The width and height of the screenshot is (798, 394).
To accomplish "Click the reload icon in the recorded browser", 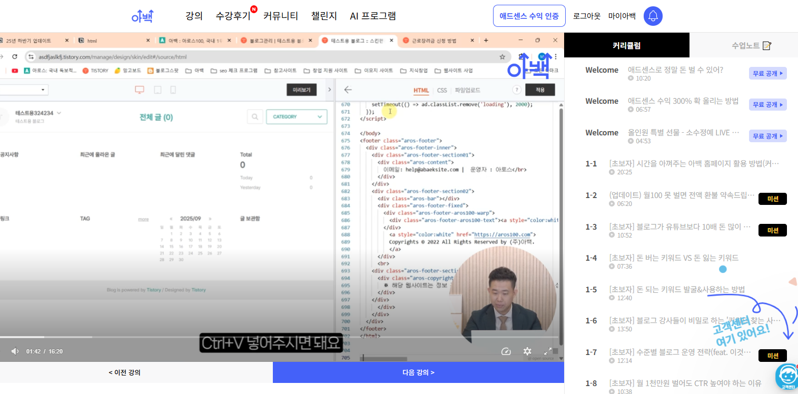I will click(15, 56).
